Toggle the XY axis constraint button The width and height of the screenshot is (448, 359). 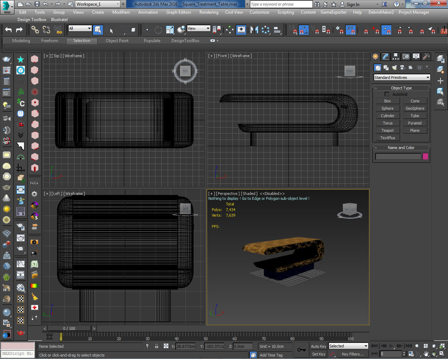350,30
